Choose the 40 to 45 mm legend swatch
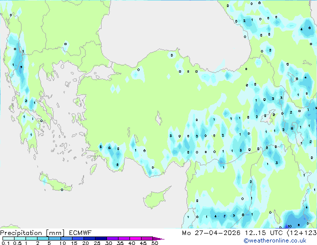Image resolution: width=317 pixels, height=245 pixels. (135, 238)
